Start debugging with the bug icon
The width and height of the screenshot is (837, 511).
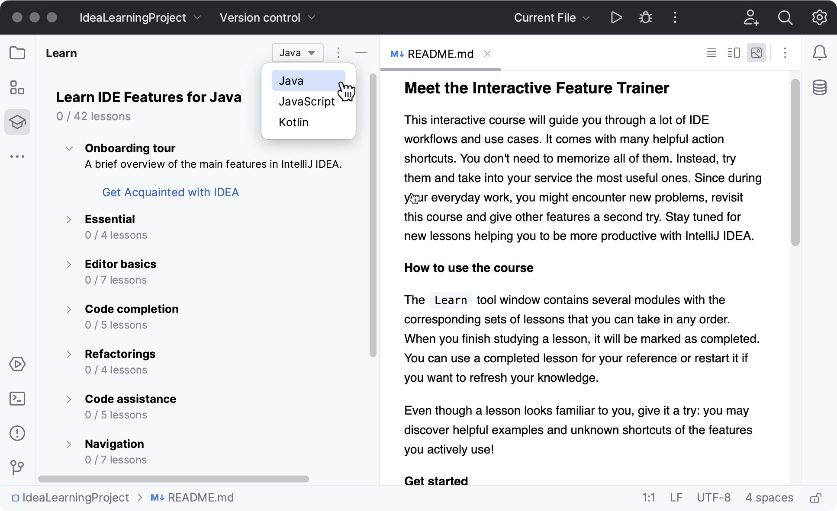point(646,18)
